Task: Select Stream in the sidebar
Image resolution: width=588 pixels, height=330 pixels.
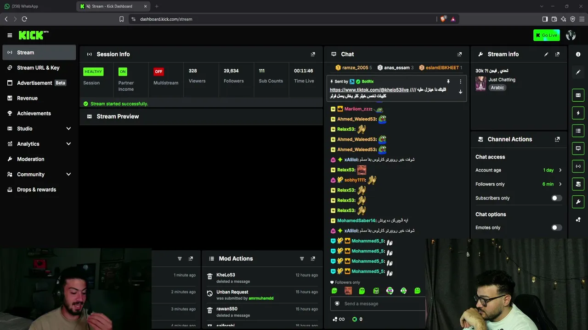Action: coord(39,53)
